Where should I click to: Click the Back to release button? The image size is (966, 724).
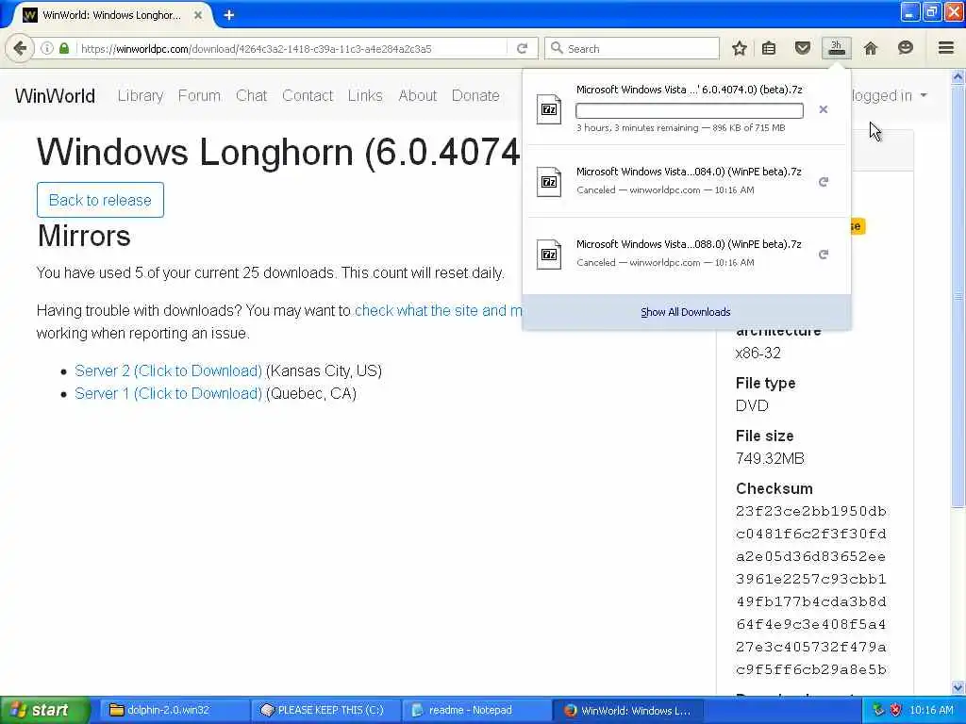[100, 200]
